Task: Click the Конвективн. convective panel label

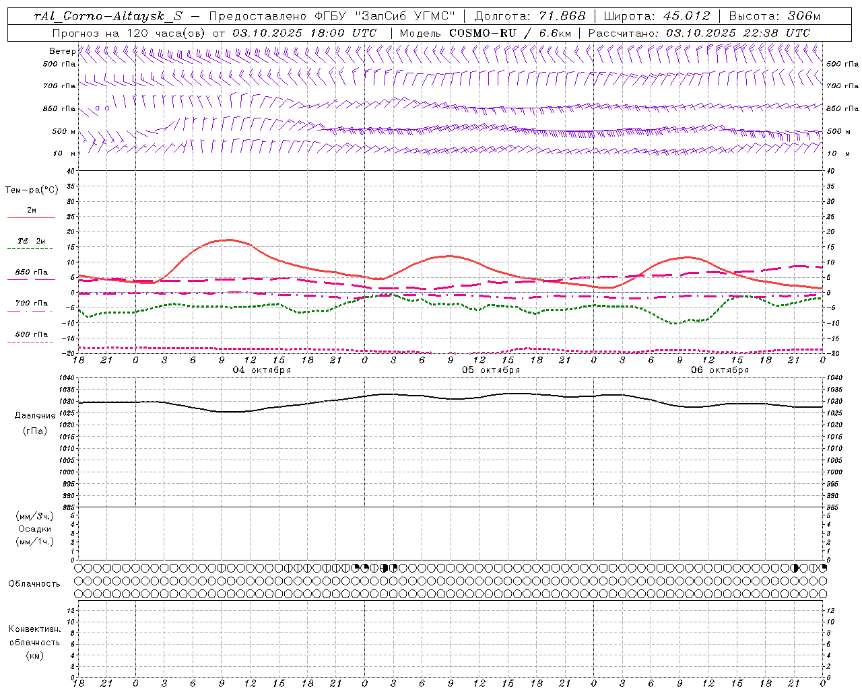Action: 34,629
